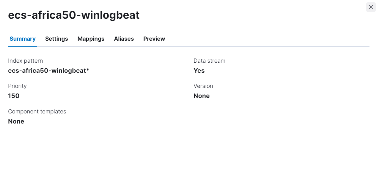Click the blue underline beneath Summary tab
Image resolution: width=379 pixels, height=174 pixels.
tap(23, 46)
